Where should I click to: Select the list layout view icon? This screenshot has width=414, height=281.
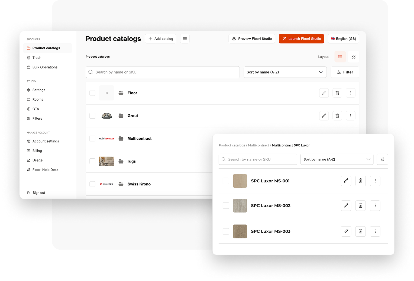340,57
